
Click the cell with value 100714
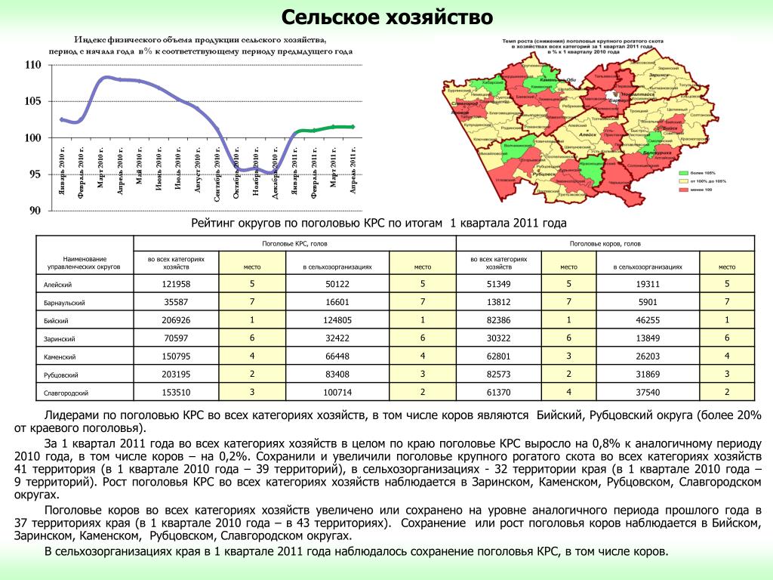point(337,393)
